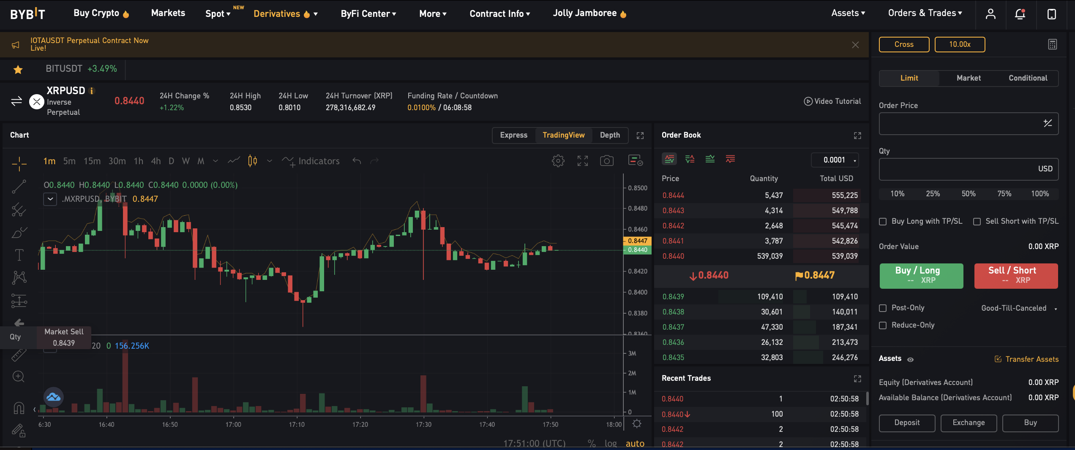The width and height of the screenshot is (1075, 450).
Task: Open the user account profile icon
Action: pos(990,14)
